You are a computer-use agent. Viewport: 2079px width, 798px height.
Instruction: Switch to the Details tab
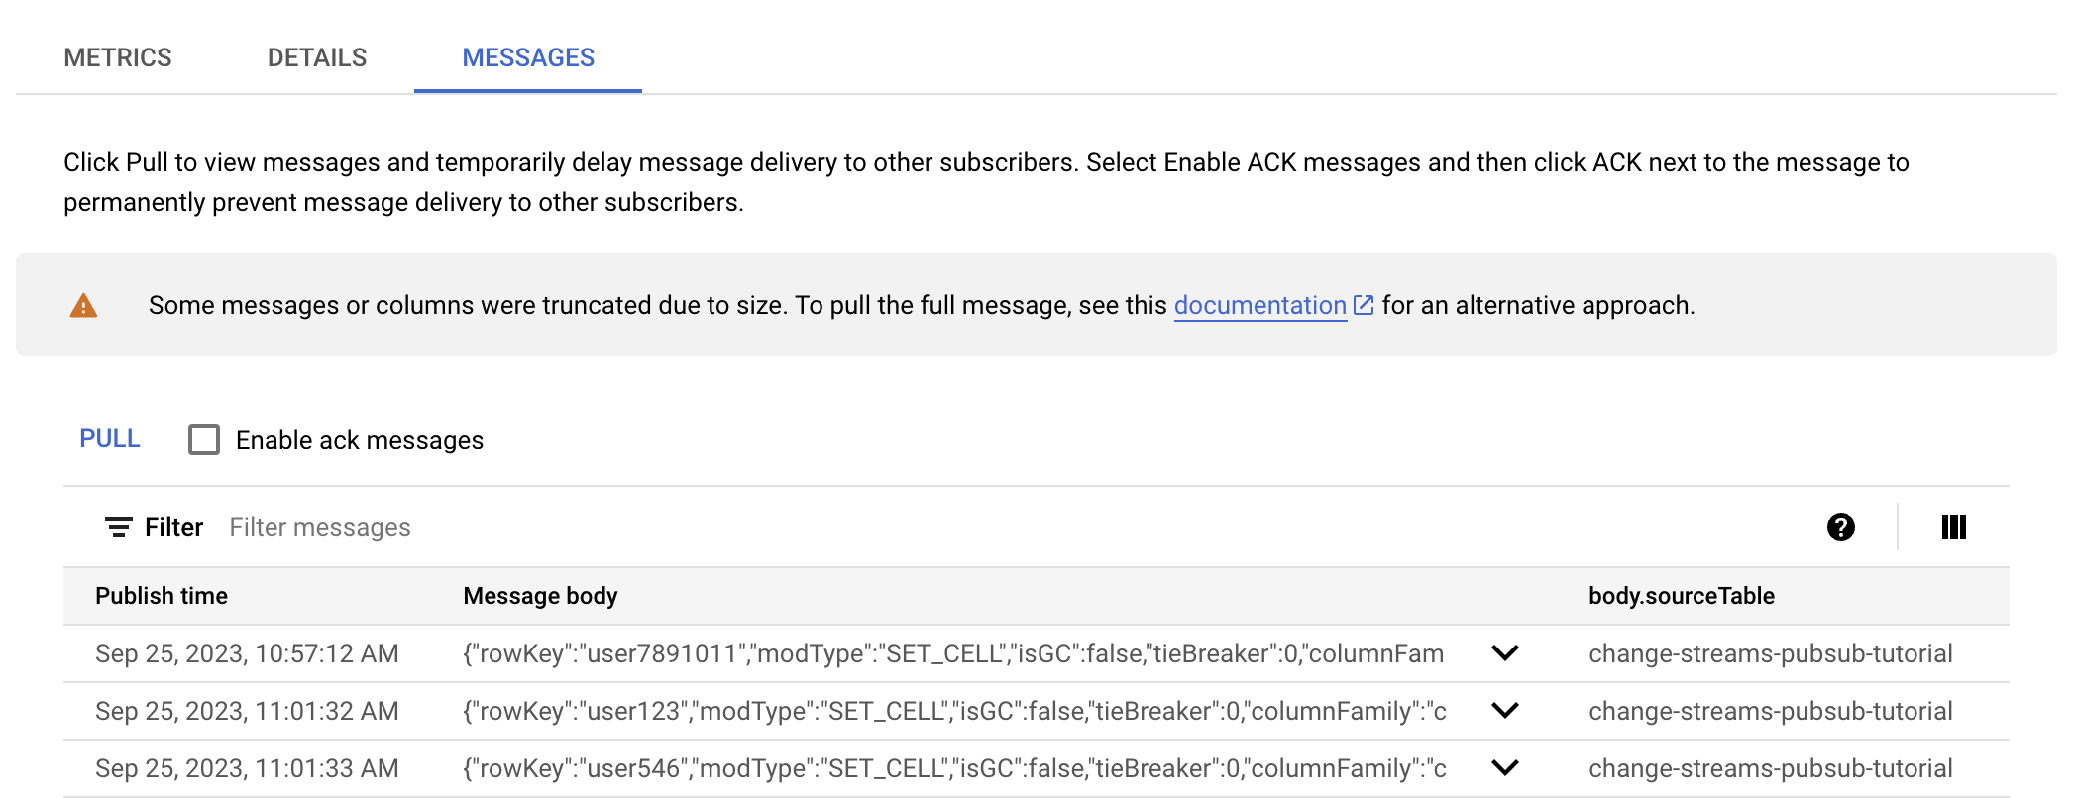click(x=317, y=57)
